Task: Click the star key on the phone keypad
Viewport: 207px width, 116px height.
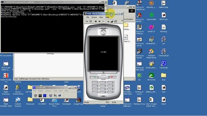Action: click(x=96, y=92)
